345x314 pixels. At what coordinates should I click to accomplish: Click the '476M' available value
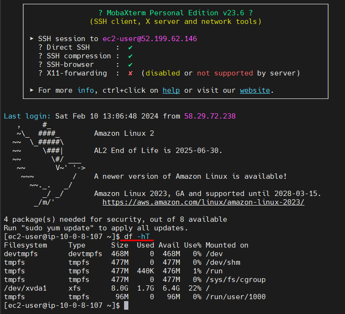coord(171,271)
